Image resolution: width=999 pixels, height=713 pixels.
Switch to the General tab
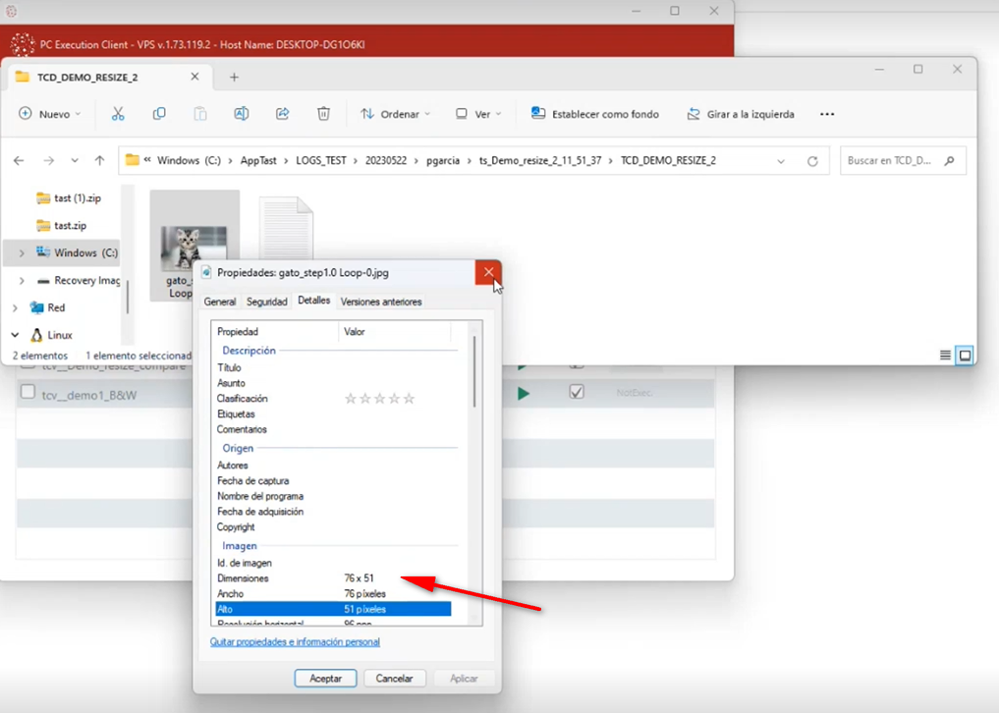pyautogui.click(x=220, y=302)
